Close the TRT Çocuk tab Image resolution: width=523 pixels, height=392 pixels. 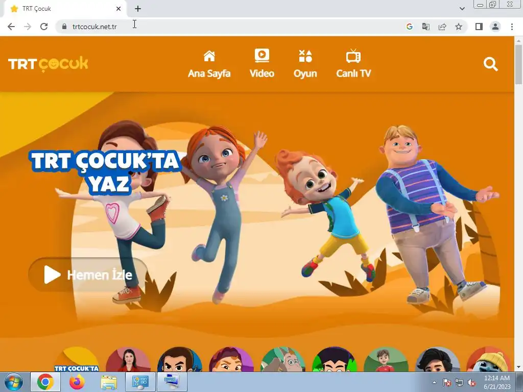(x=118, y=9)
